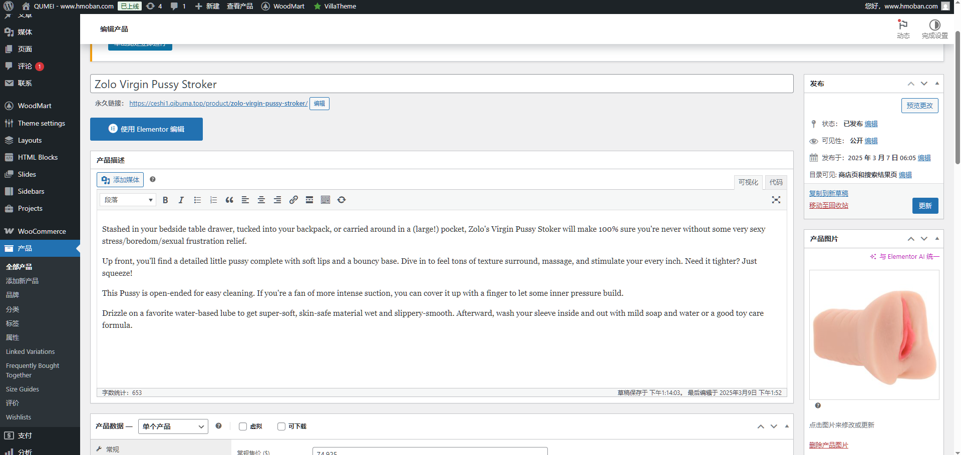Click Copy to new draft (复制到新草稿) link

point(829,193)
